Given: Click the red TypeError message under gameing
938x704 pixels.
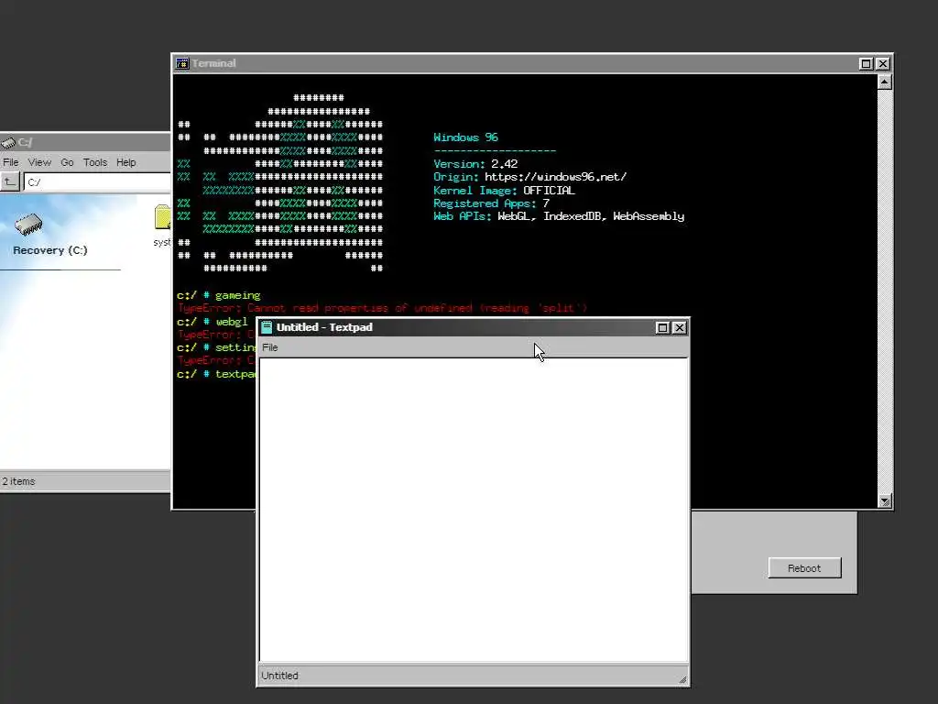Looking at the screenshot, I should click(x=382, y=308).
